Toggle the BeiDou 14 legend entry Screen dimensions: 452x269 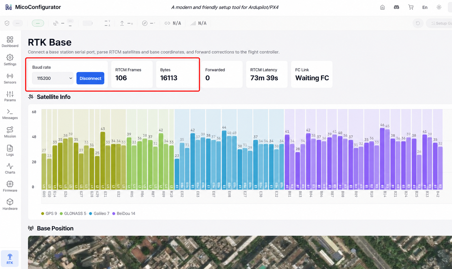tap(124, 214)
